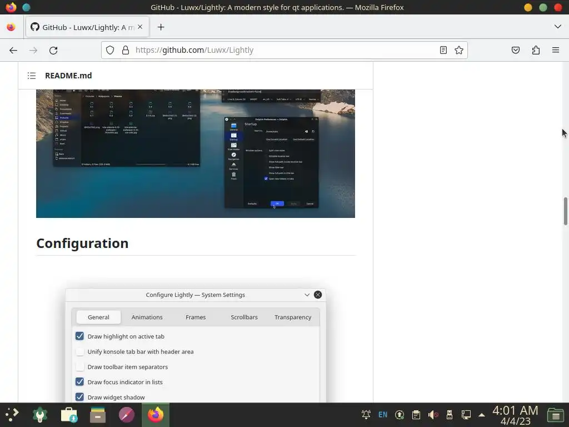
Task: Open the application launcher menu
Action: tap(12, 414)
